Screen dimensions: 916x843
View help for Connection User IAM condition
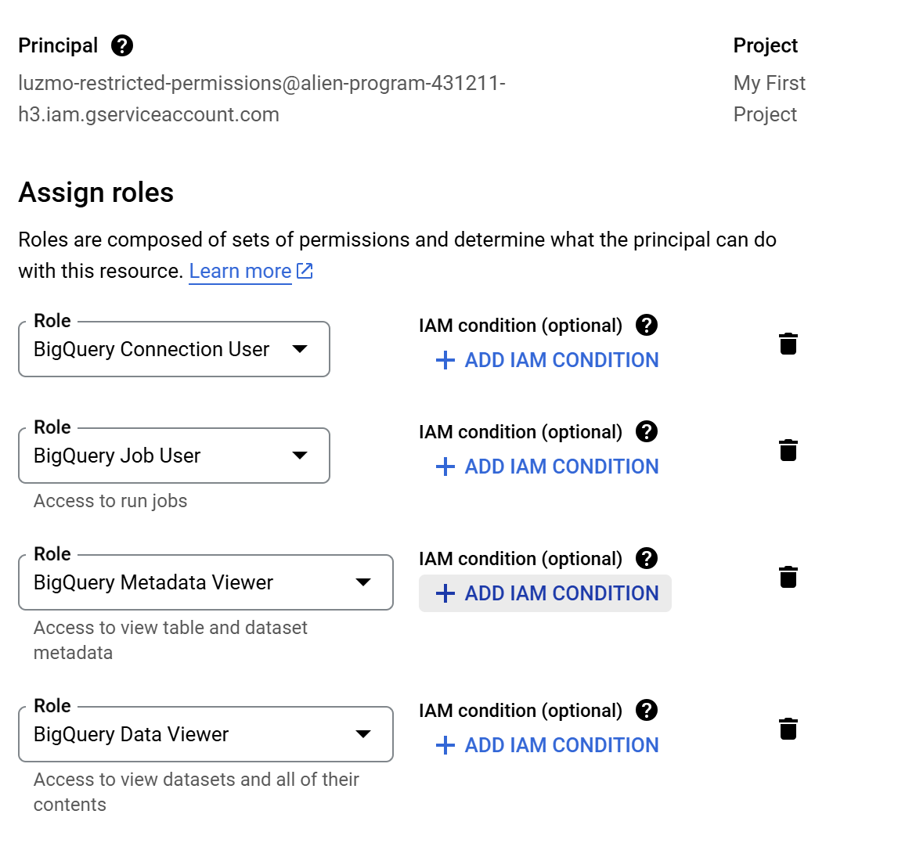647,325
